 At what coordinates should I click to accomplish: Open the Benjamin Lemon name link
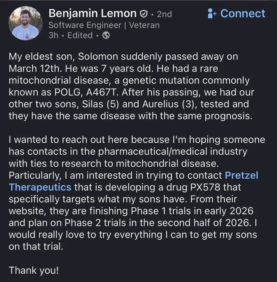(x=93, y=14)
